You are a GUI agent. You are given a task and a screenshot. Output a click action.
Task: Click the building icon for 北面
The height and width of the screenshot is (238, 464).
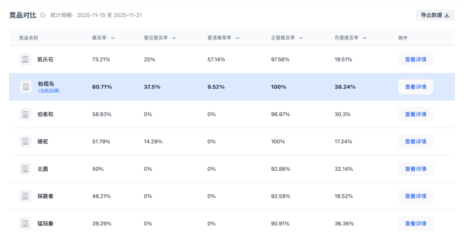[25, 169]
